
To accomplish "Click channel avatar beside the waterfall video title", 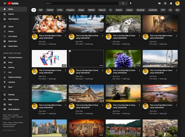I will [x=109, y=37].
